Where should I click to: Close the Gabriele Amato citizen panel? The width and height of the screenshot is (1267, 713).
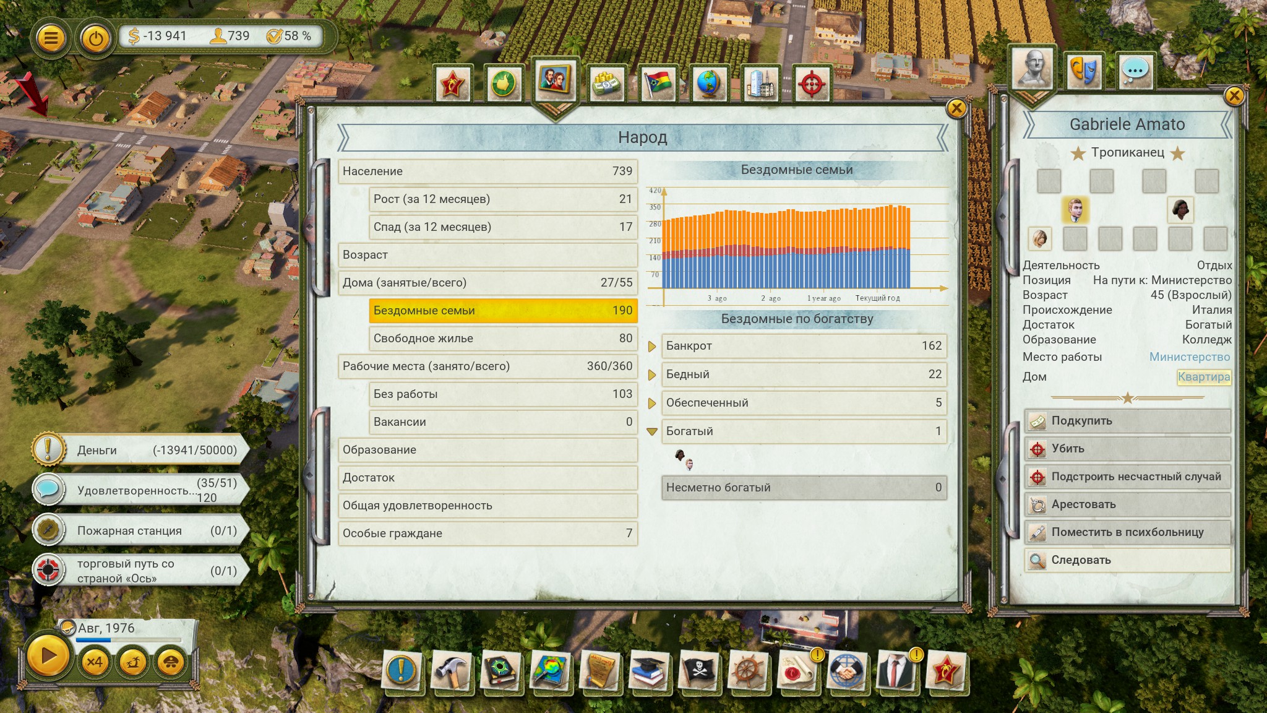pyautogui.click(x=1234, y=96)
